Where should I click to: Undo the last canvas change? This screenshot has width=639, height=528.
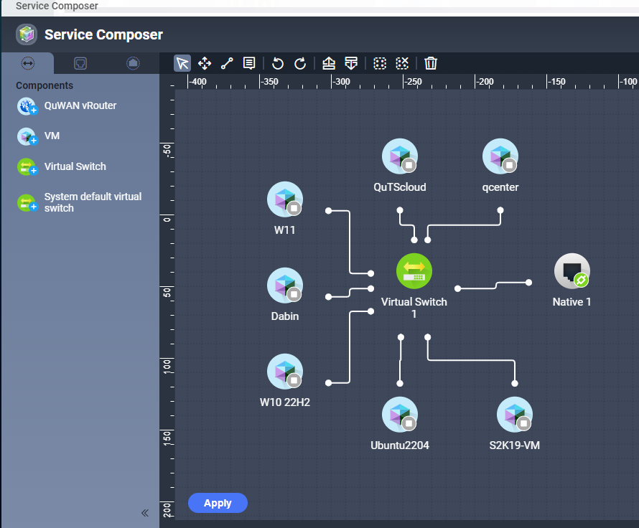(x=278, y=64)
